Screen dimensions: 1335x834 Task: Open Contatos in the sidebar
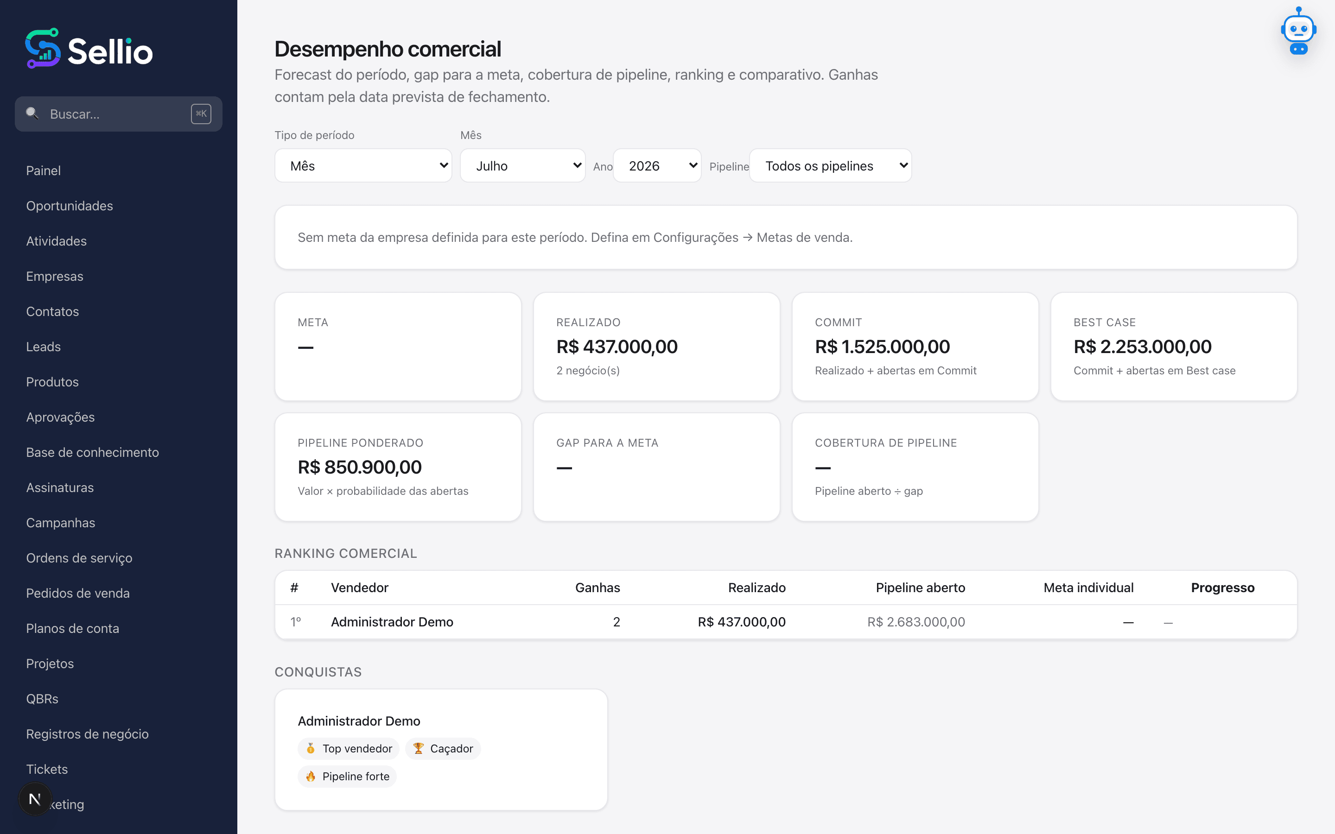pos(52,312)
